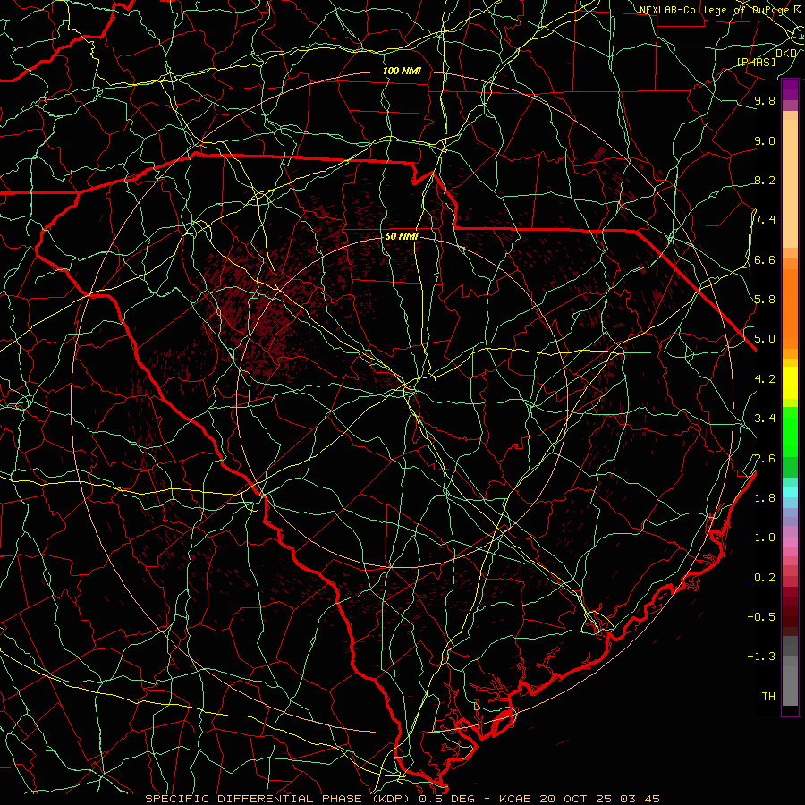
Task: Click the -1.3 value on the color scale
Action: click(x=761, y=657)
